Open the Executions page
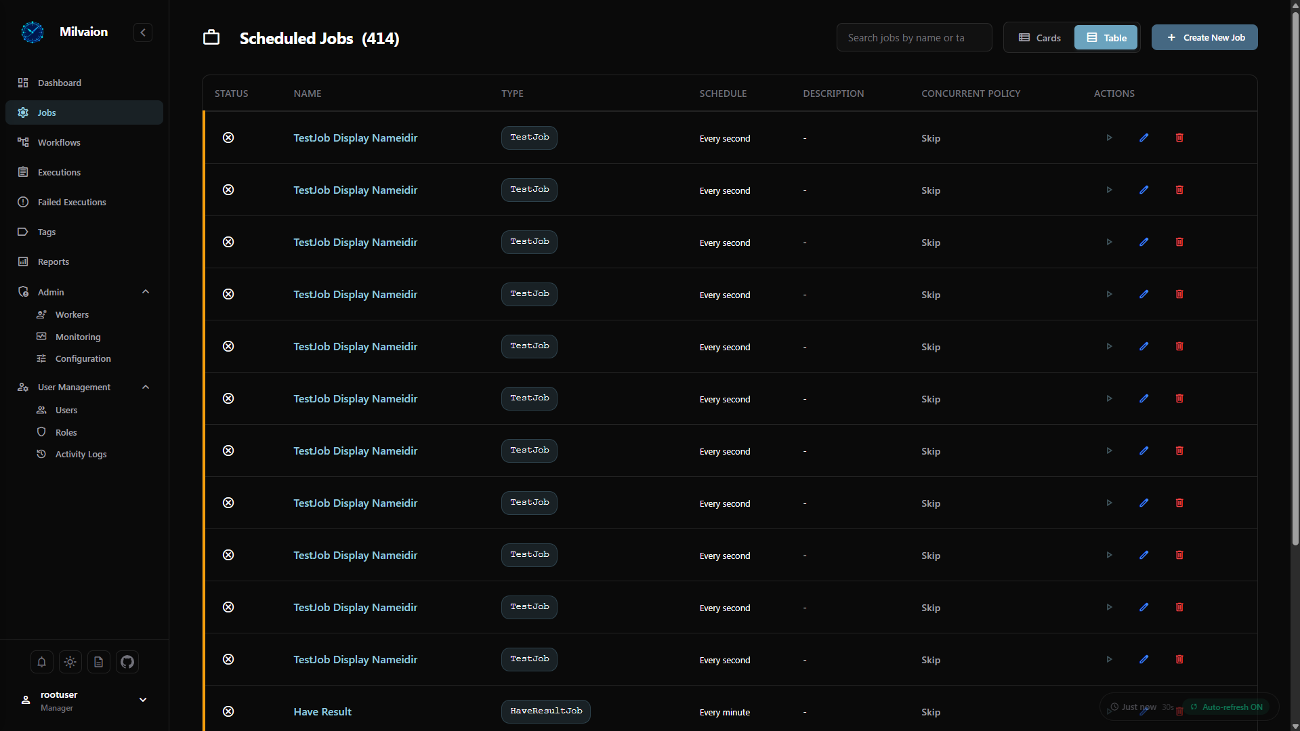The height and width of the screenshot is (731, 1300). (x=84, y=172)
